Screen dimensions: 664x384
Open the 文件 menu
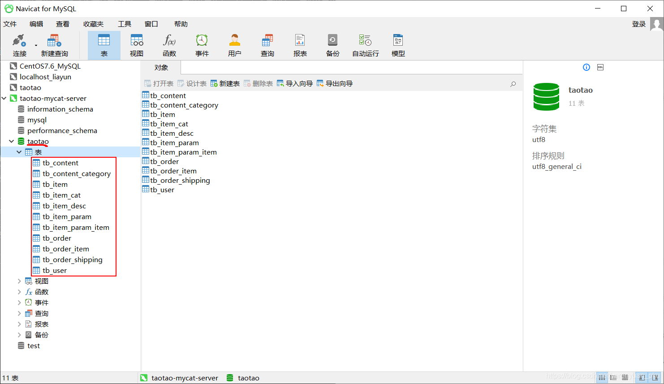(10, 24)
